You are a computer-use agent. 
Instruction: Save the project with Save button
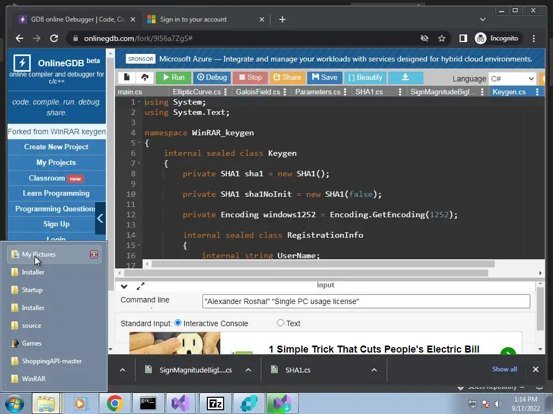click(x=325, y=78)
